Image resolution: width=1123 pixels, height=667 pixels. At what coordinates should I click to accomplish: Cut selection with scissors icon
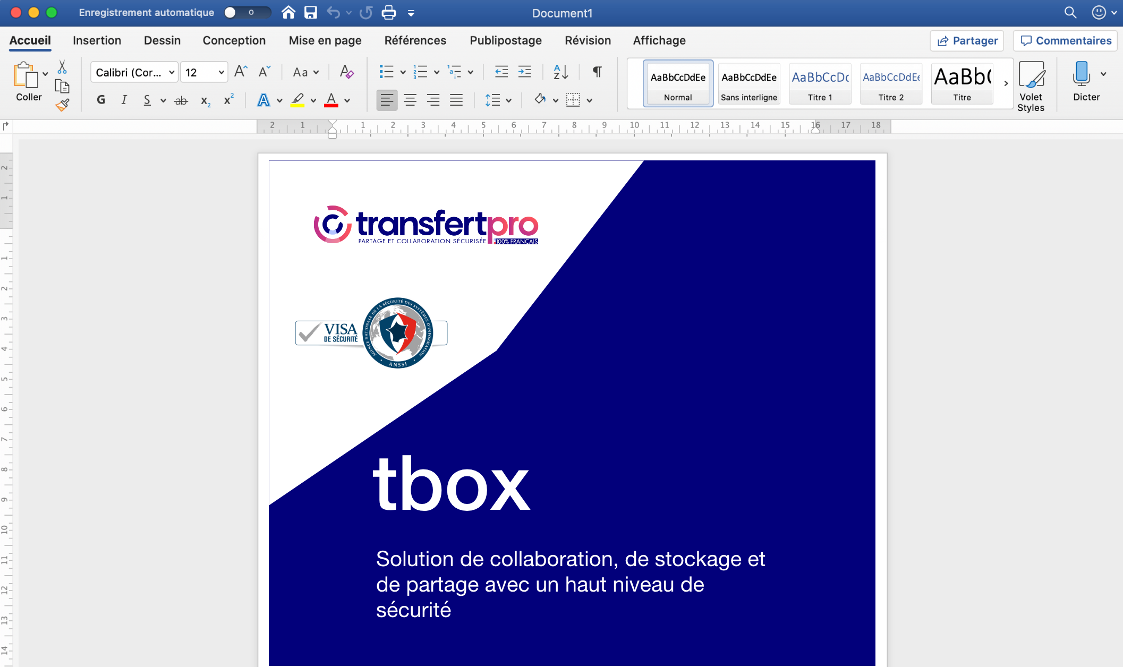point(62,67)
